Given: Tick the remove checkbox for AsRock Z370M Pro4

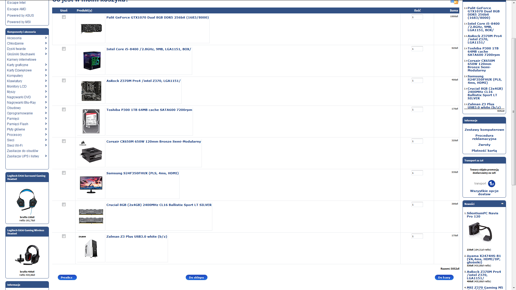Looking at the screenshot, I should pyautogui.click(x=64, y=81).
